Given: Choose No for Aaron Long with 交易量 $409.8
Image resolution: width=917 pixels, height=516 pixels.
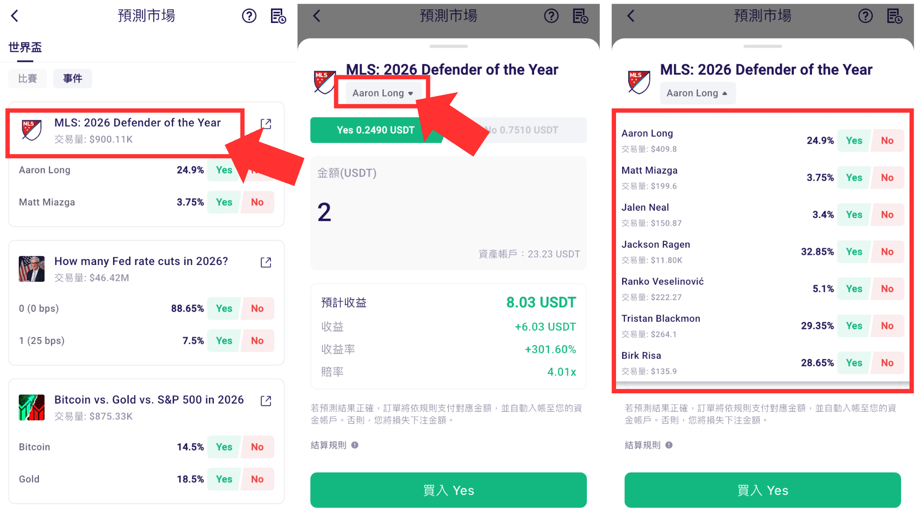Looking at the screenshot, I should click(887, 140).
